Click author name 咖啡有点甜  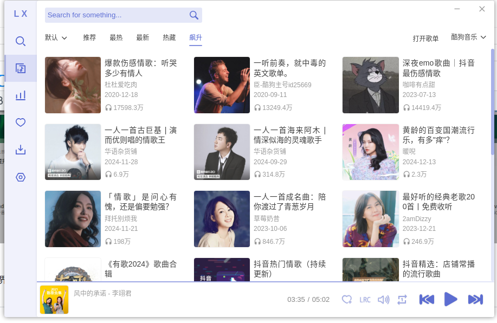point(419,85)
